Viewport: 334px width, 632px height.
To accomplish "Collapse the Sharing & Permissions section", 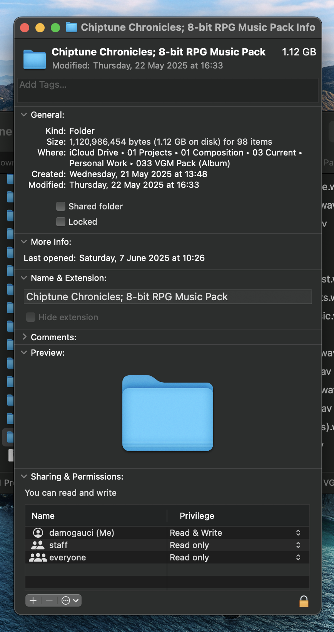I will [x=24, y=477].
